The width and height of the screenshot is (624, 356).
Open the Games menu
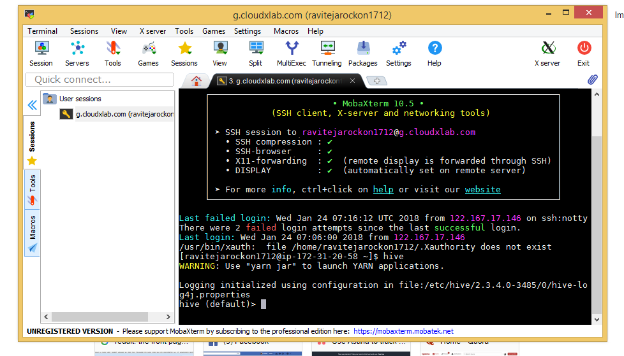coord(214,31)
